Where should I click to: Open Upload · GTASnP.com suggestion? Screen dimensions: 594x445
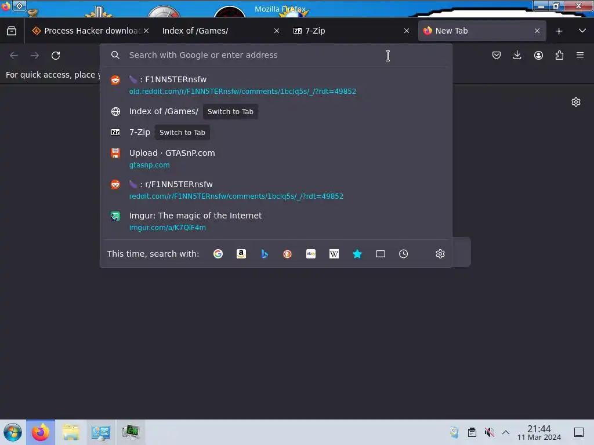click(276, 159)
